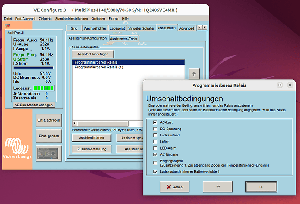300x204 pixels.
Task: Click the partially hidden Assistent laden button
Action: pyautogui.click(x=130, y=149)
